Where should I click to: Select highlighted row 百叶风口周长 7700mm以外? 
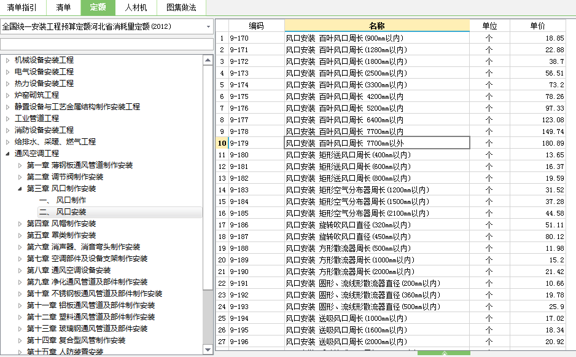pyautogui.click(x=377, y=143)
